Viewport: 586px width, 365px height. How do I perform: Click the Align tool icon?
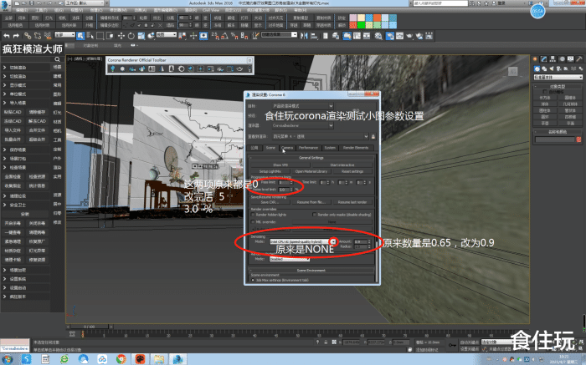coord(314,36)
